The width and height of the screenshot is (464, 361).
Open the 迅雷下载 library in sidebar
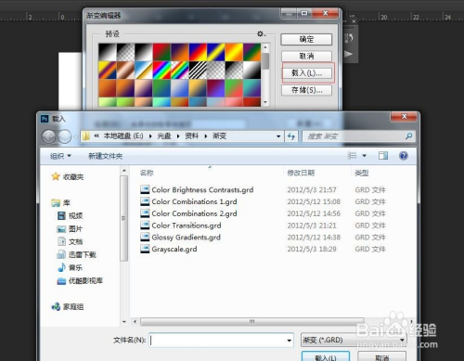[x=77, y=254]
